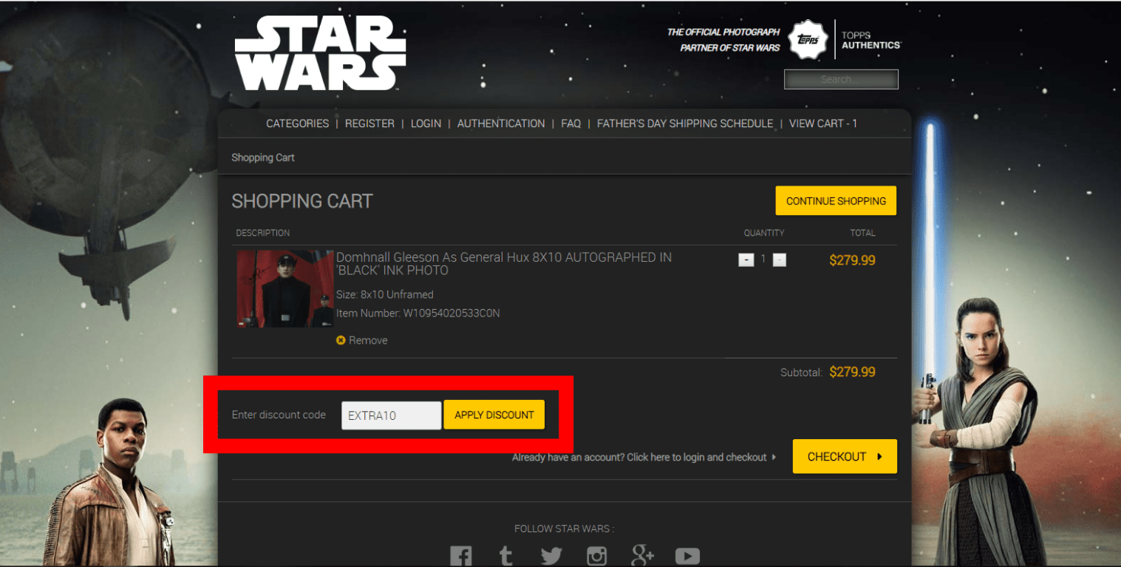Open the LOGIN page

tap(426, 123)
